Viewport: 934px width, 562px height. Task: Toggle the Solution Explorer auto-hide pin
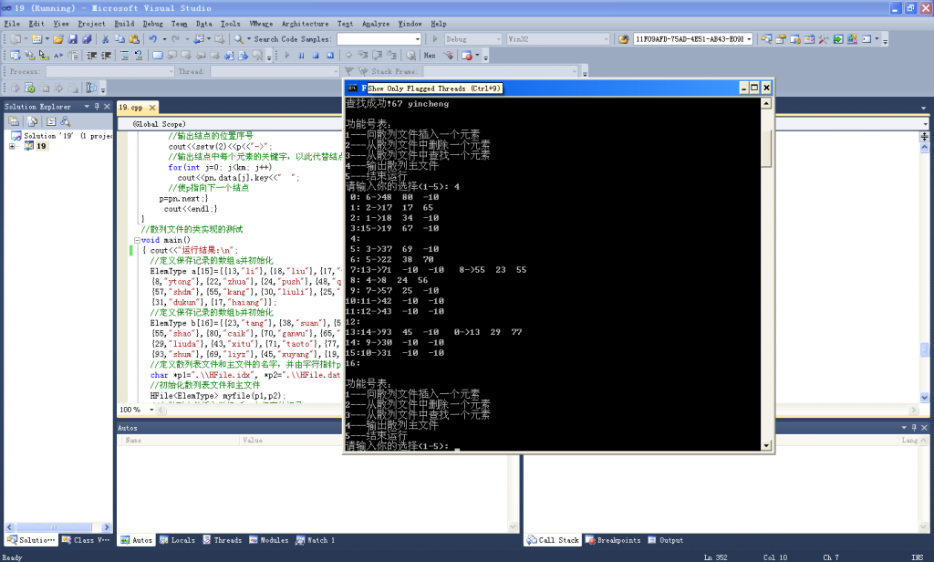tap(97, 107)
